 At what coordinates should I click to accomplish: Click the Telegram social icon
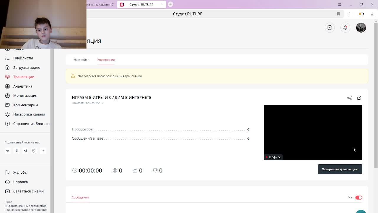pos(25,151)
